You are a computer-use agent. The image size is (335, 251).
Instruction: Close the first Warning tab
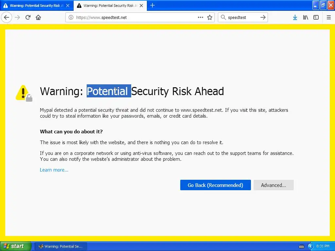point(68,6)
